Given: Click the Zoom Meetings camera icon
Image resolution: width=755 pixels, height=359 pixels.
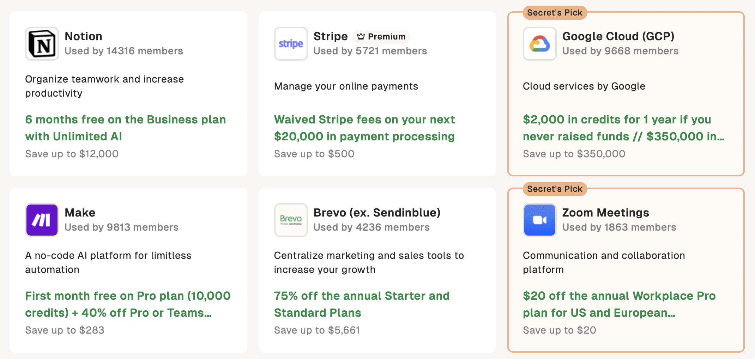Looking at the screenshot, I should click(539, 220).
